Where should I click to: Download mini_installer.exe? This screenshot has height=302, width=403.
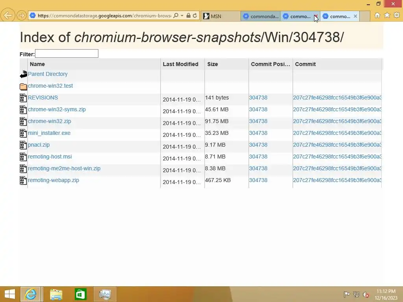point(49,133)
